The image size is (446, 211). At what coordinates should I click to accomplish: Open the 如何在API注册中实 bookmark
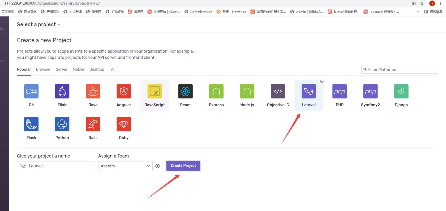tap(268, 12)
